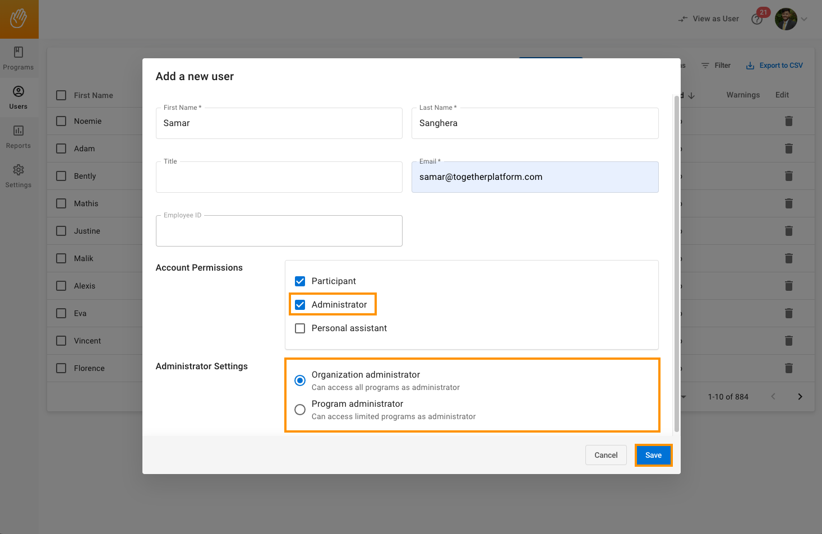
Task: Delete the Adam row with trash icon
Action: point(789,148)
